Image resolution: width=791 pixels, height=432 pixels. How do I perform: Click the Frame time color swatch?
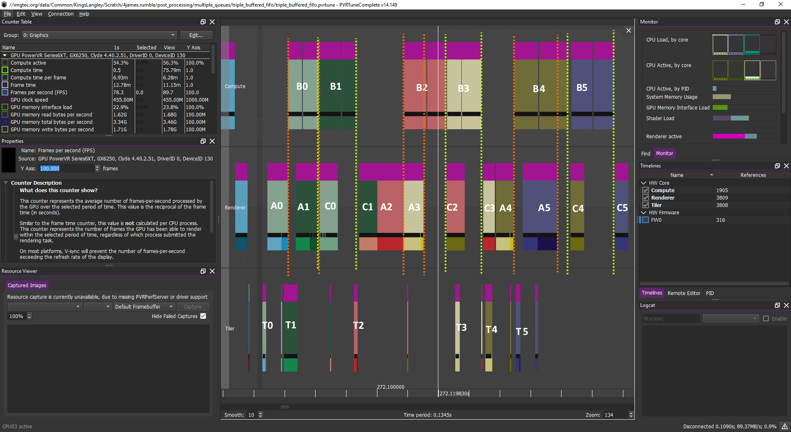(5, 85)
